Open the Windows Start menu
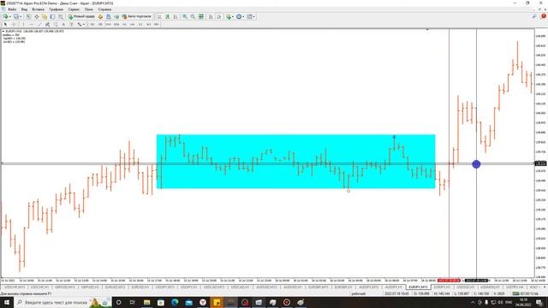The image size is (548, 308). pyautogui.click(x=7, y=302)
